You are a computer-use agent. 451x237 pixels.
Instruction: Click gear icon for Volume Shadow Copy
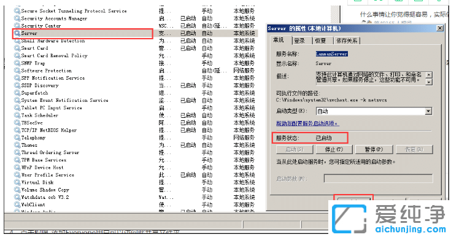17,190
